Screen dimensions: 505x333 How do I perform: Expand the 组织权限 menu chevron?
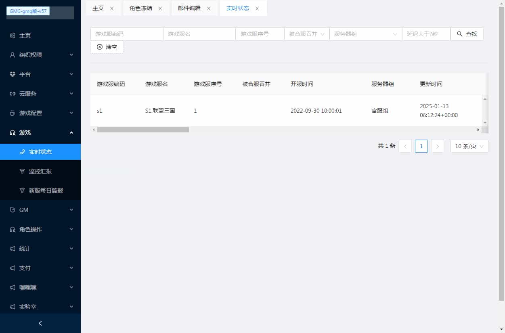pyautogui.click(x=71, y=55)
